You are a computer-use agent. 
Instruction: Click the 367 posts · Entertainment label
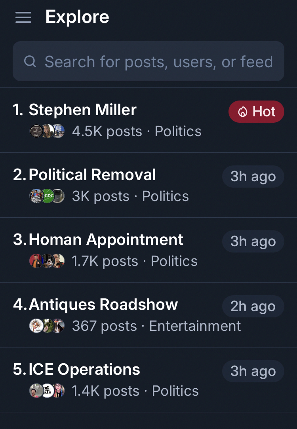(156, 326)
